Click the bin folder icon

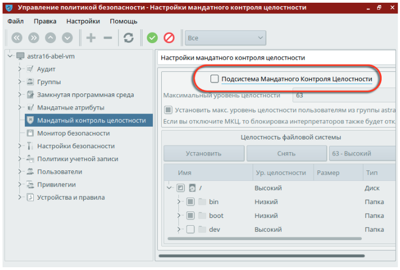pyautogui.click(x=202, y=202)
